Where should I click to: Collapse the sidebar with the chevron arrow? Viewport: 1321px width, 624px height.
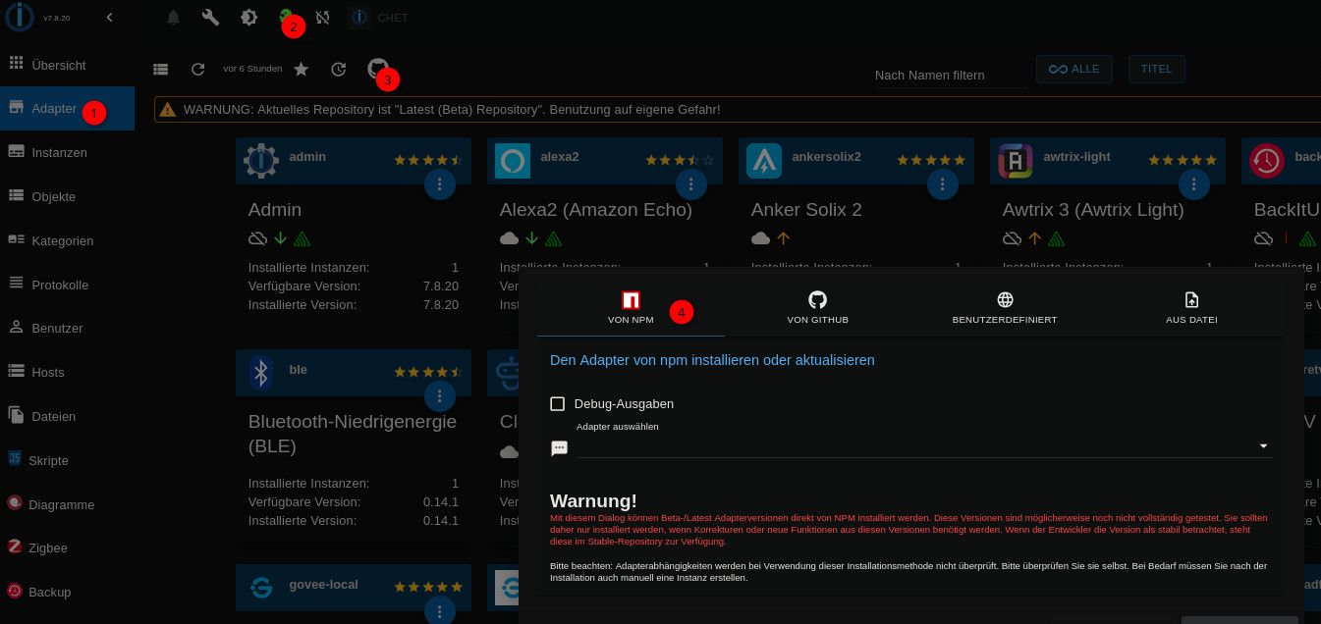[109, 17]
